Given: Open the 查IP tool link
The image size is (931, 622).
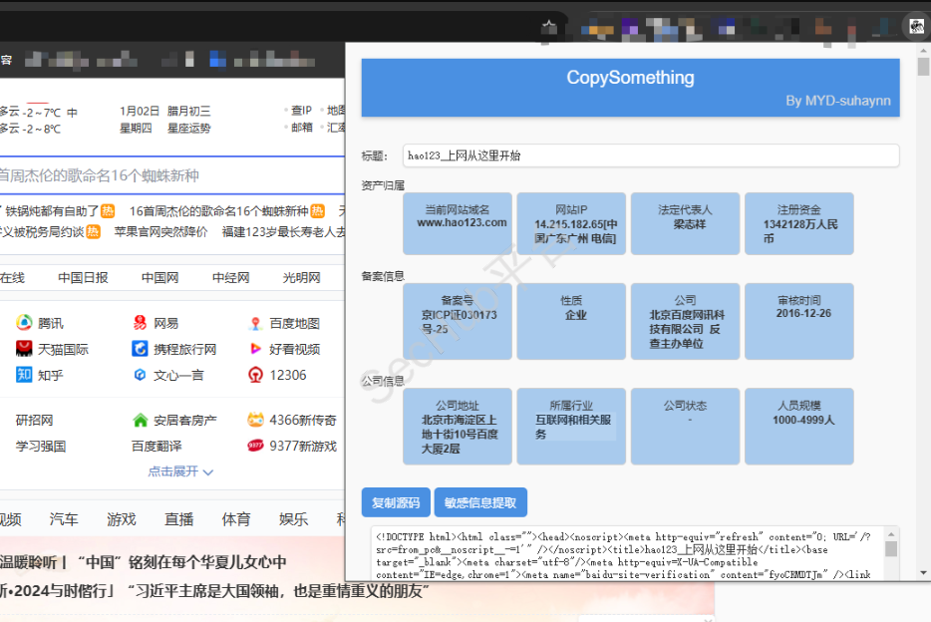Looking at the screenshot, I should pyautogui.click(x=302, y=111).
